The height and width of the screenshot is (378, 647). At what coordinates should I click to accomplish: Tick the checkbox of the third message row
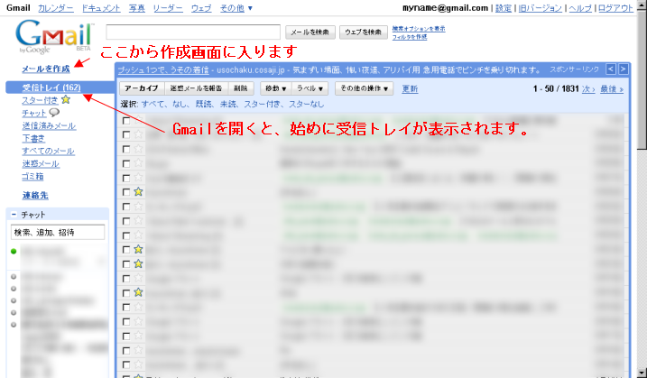click(126, 149)
